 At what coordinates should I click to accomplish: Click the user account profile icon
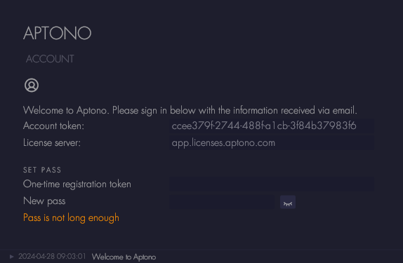[32, 86]
